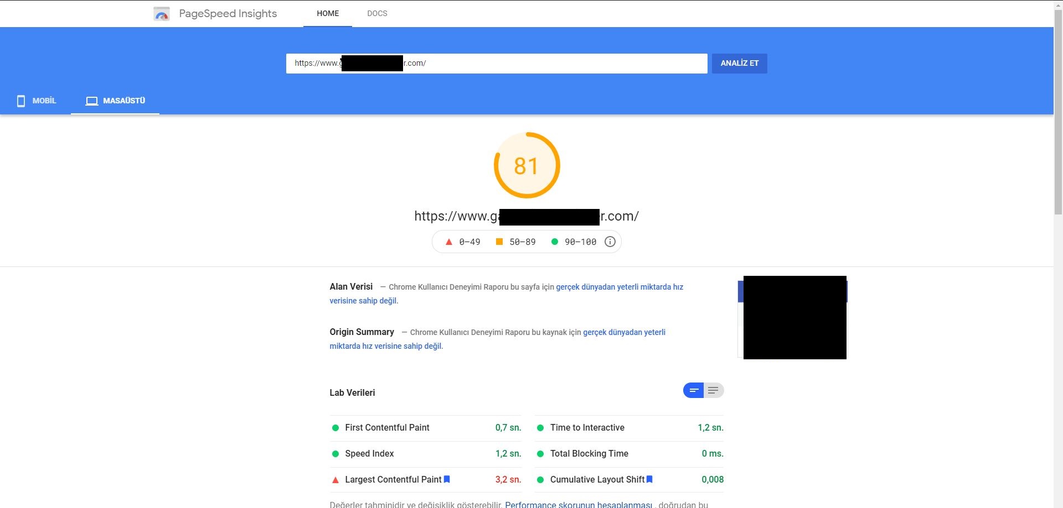Click the Speed Index green status dot

coord(335,454)
